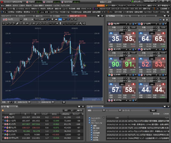Uncheck the 経済指標 news category
The width and height of the screenshot is (171, 143).
click(92, 133)
